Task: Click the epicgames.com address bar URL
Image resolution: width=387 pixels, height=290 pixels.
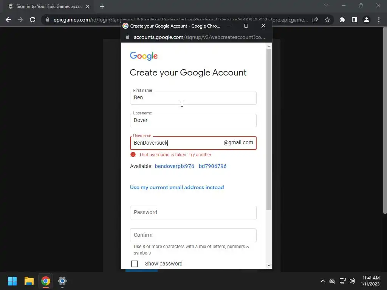Action: point(181,20)
